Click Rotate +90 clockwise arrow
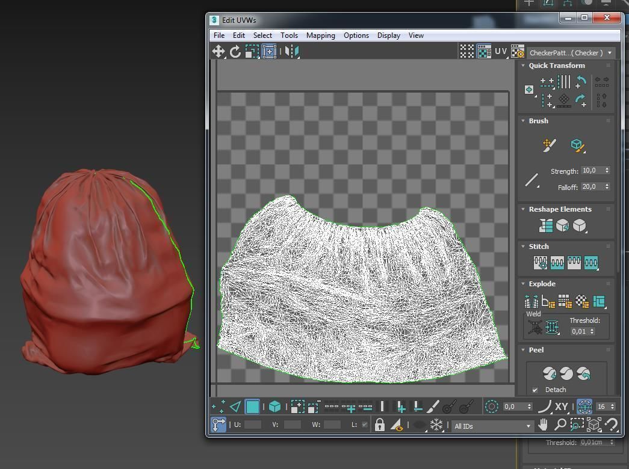The width and height of the screenshot is (629, 469). 581,100
